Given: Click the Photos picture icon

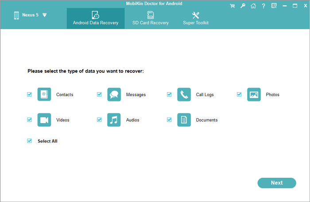Looking at the screenshot, I should point(254,94).
